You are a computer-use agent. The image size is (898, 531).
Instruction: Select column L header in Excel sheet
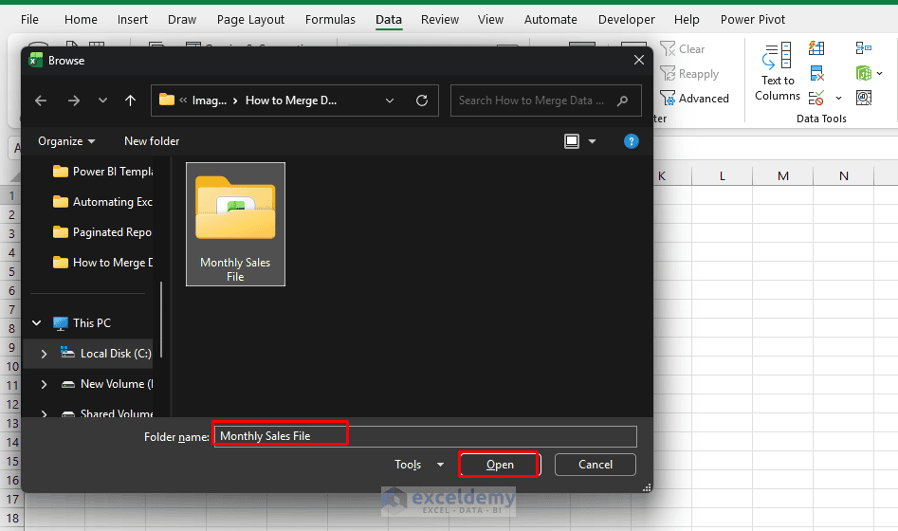click(x=723, y=175)
